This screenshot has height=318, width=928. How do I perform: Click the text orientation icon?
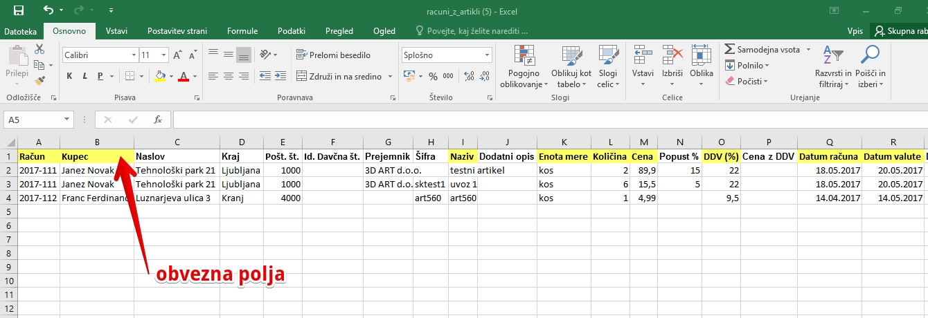coord(265,55)
